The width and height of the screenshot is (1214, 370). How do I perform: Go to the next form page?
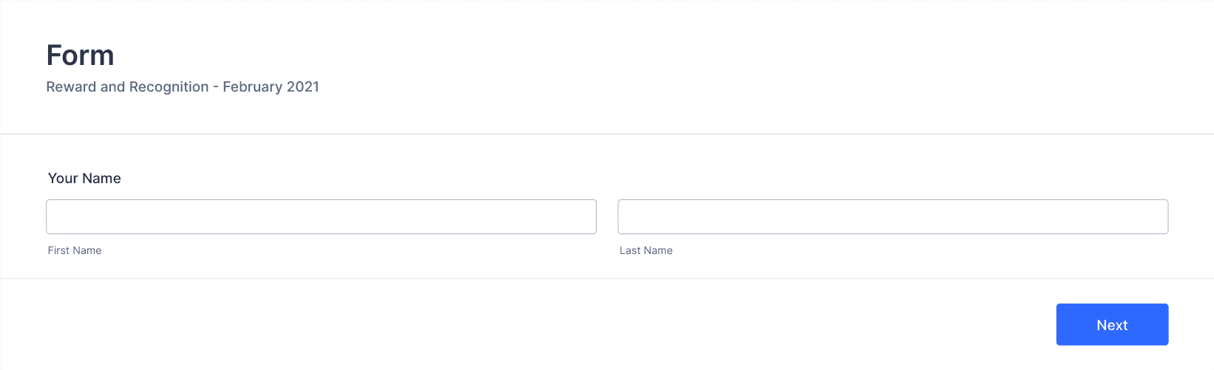click(x=1112, y=324)
